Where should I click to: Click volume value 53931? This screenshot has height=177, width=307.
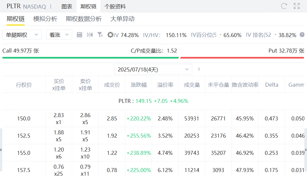tap(192, 118)
